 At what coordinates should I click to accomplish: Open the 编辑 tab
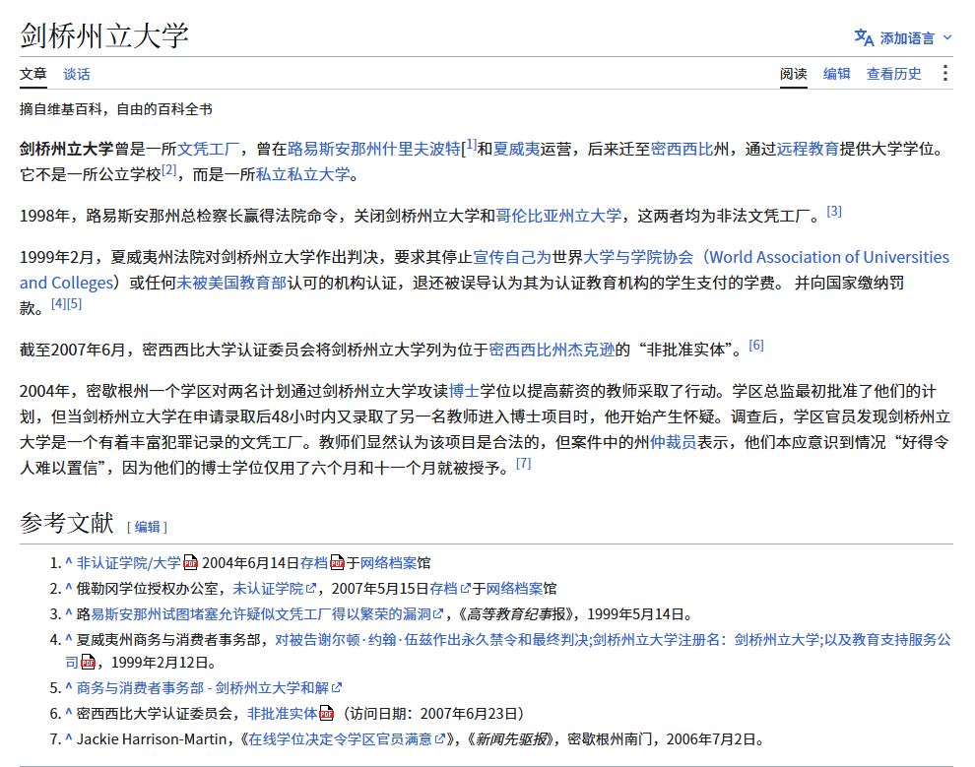[x=836, y=74]
